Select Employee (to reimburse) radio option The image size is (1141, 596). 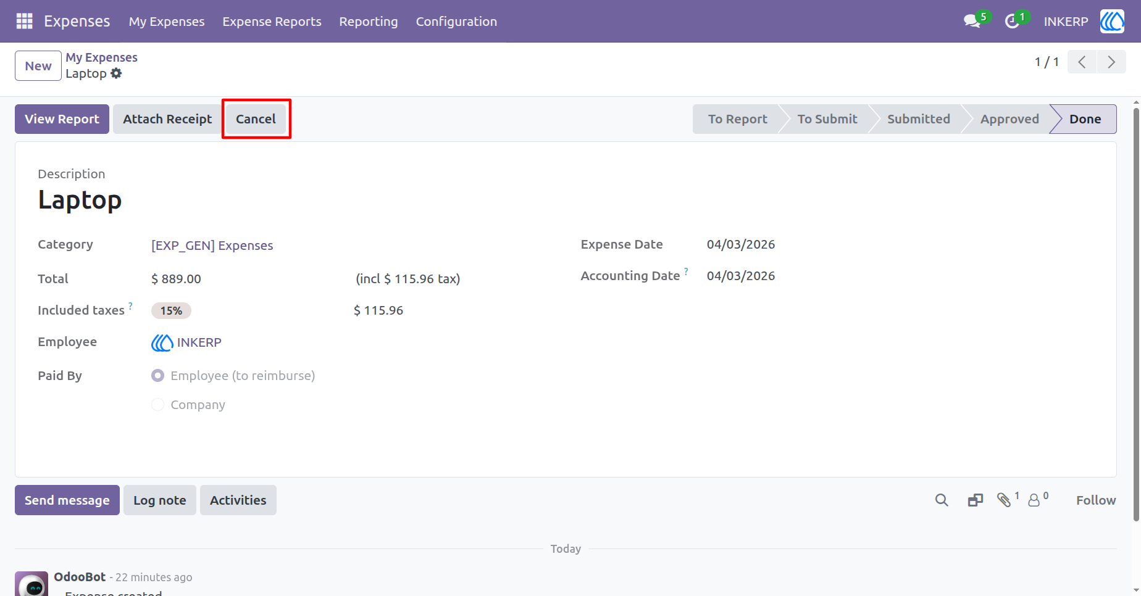[158, 376]
